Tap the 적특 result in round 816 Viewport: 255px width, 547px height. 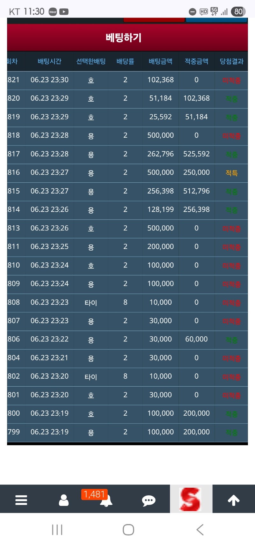(x=231, y=173)
